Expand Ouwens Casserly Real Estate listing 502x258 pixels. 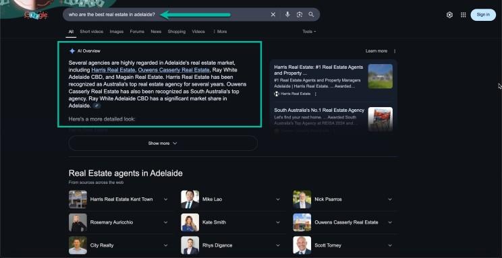389,222
